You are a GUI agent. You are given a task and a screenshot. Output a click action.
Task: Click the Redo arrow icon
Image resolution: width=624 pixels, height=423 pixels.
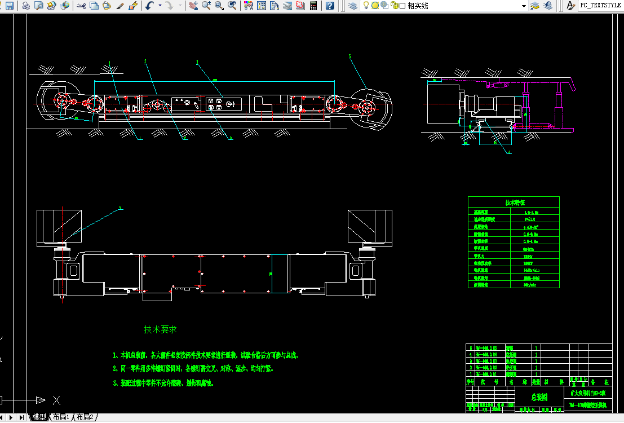[170, 6]
